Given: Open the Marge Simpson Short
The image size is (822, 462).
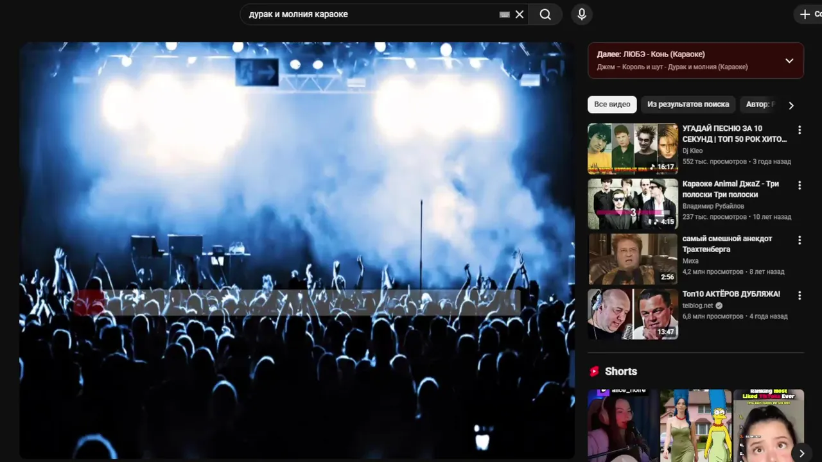Looking at the screenshot, I should pos(696,425).
